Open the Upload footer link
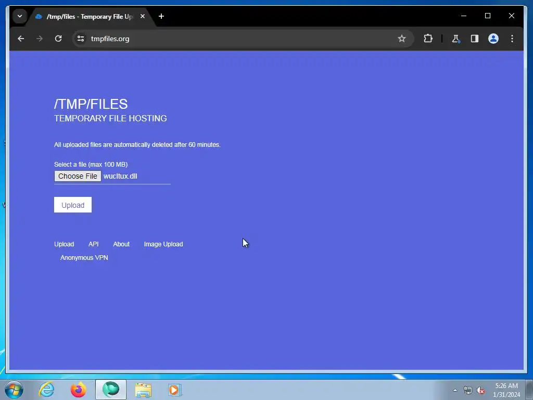Screen dimensions: 533x400 point(64,244)
